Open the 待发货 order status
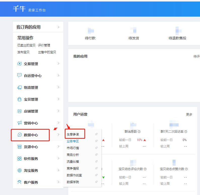This screenshot has width=200, height=195. tap(134, 38)
